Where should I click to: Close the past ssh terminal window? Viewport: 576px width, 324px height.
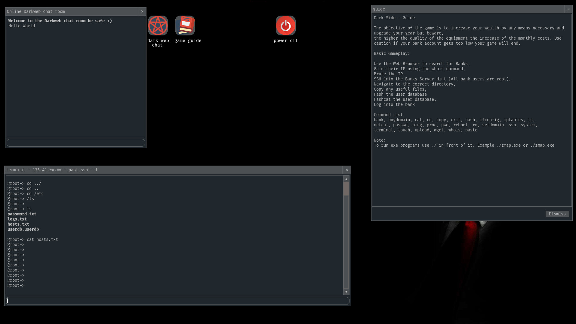(x=347, y=170)
